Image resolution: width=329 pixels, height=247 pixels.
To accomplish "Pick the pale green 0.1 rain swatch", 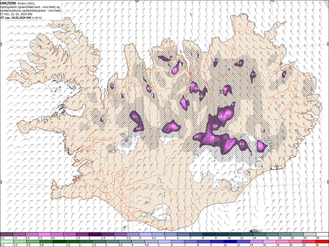I will coord(6,242).
